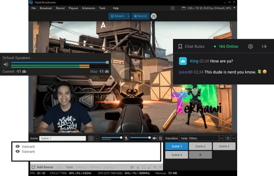Open the resolution 1280 x 720 dropdown
Viewport: 274px width, 176px height.
point(209,8)
